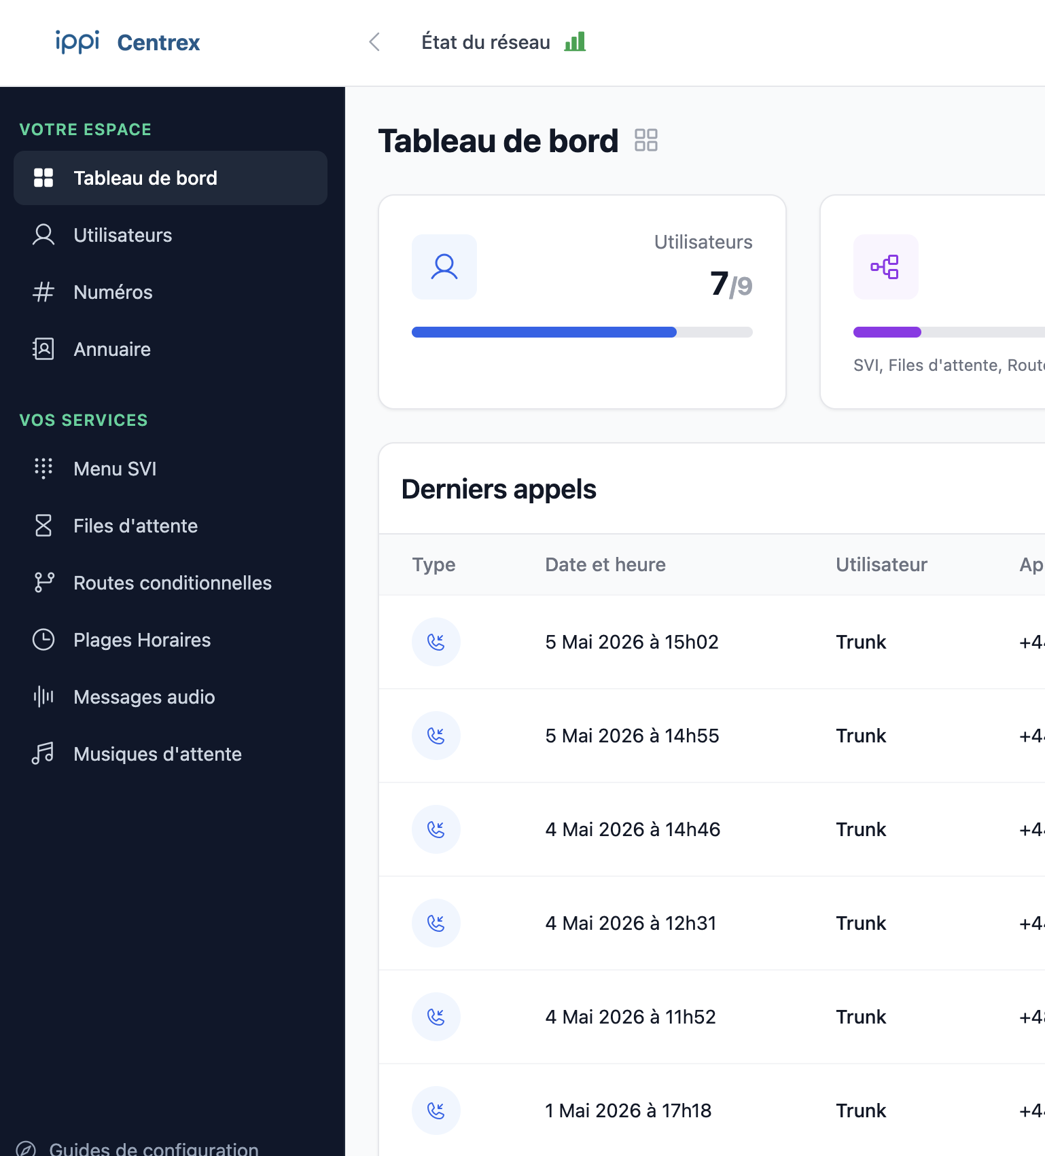Click the Messages audio waveform icon
The image size is (1045, 1156).
click(x=43, y=697)
